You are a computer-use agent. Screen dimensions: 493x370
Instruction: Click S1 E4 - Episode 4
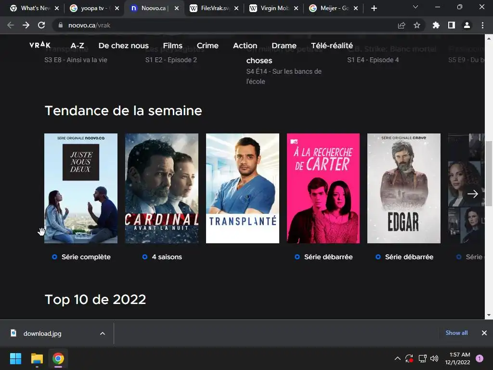373,60
